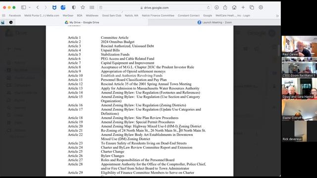
Task: Open the Middlesex bookmark
Action: [x=92, y=15]
